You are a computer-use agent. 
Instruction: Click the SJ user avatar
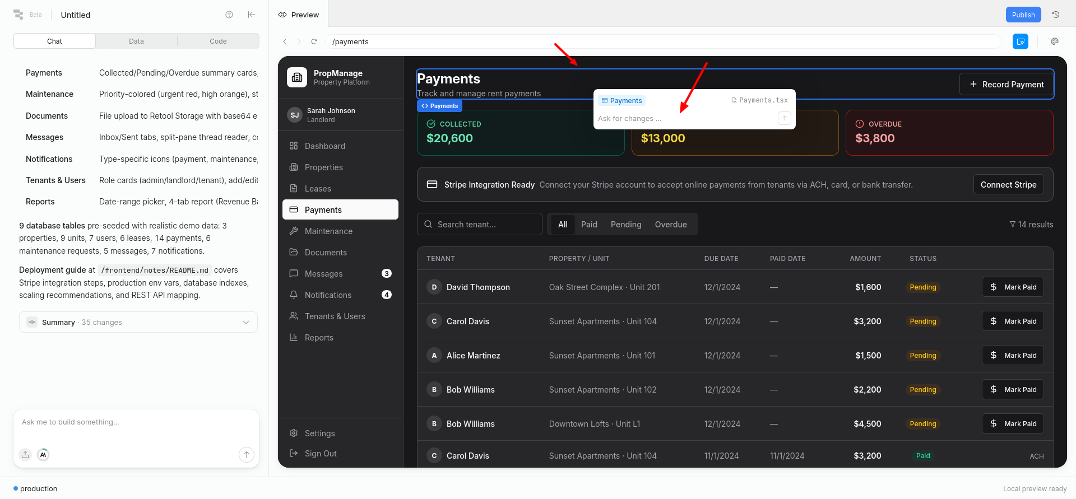(295, 115)
